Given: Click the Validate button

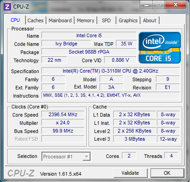Looking at the screenshot, I should (130, 173).
